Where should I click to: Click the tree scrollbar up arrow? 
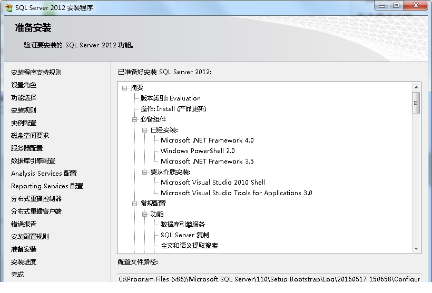tap(416, 87)
